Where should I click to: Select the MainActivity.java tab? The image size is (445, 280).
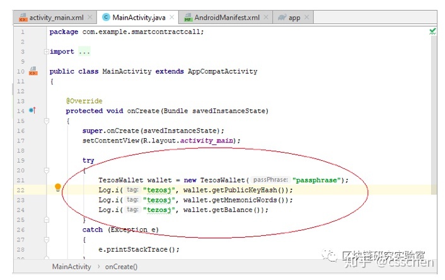coord(138,18)
